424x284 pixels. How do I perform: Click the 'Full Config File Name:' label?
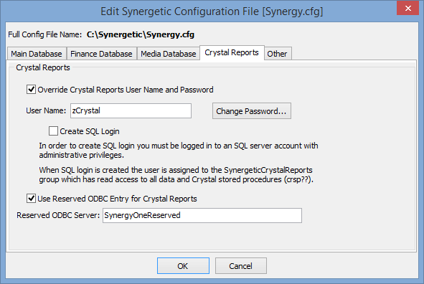coord(44,34)
